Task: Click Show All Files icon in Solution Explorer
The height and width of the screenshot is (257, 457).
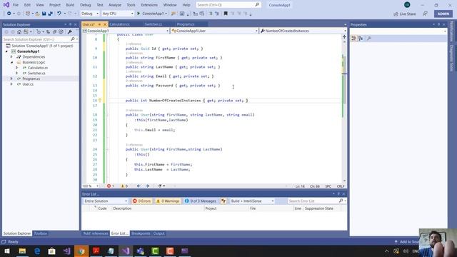Action: (x=61, y=31)
